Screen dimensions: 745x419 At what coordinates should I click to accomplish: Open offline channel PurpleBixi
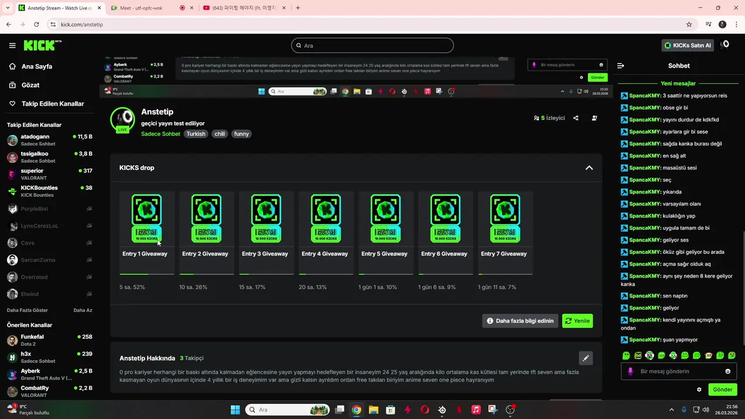pyautogui.click(x=49, y=208)
